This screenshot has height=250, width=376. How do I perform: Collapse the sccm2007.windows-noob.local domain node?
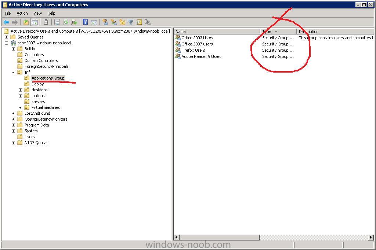coord(7,43)
